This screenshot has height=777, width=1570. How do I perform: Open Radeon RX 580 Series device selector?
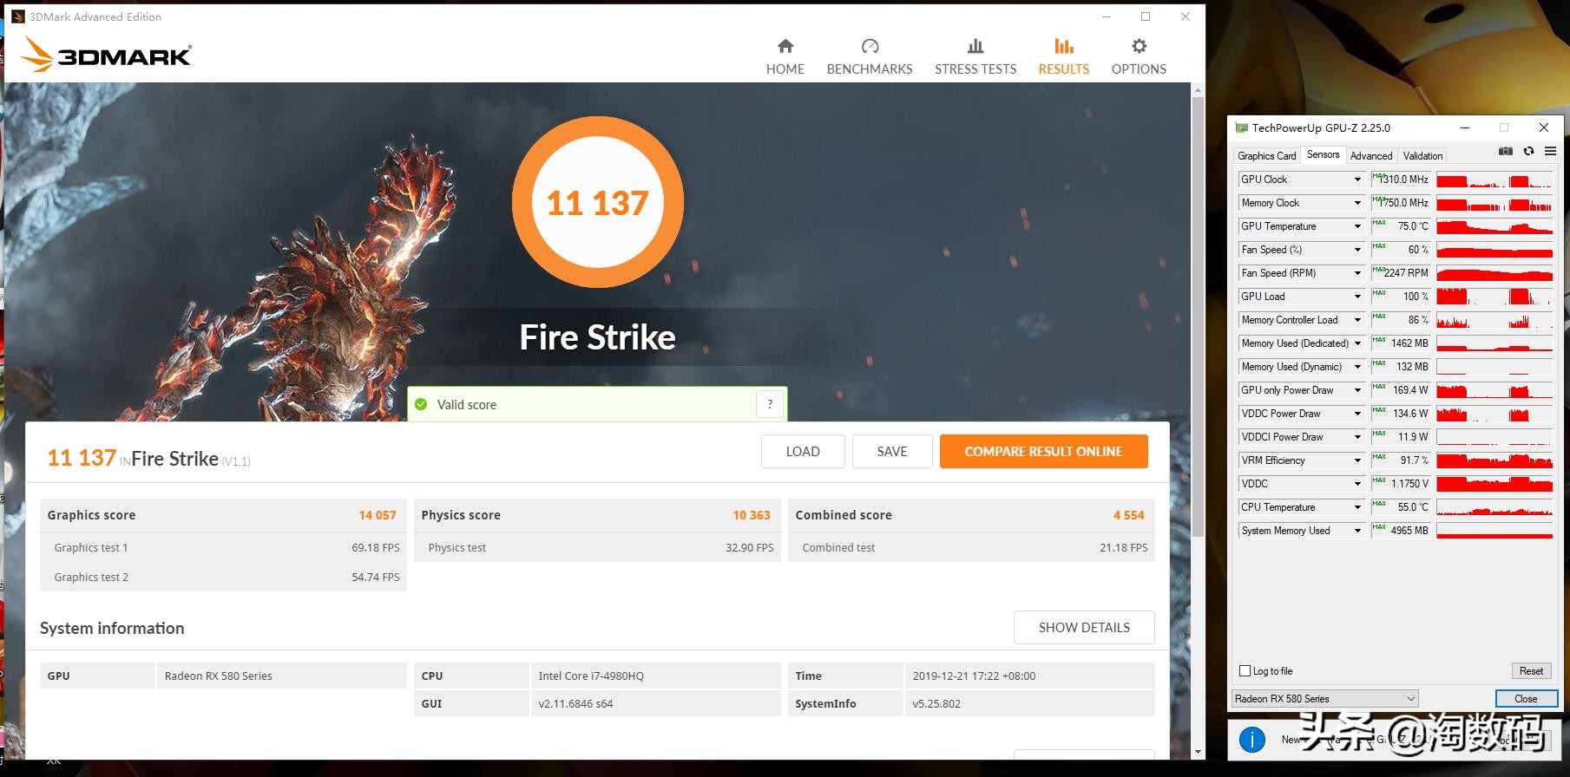pos(1324,699)
